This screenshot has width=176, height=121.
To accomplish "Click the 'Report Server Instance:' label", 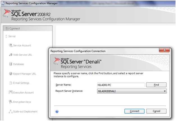I will click(69, 91).
